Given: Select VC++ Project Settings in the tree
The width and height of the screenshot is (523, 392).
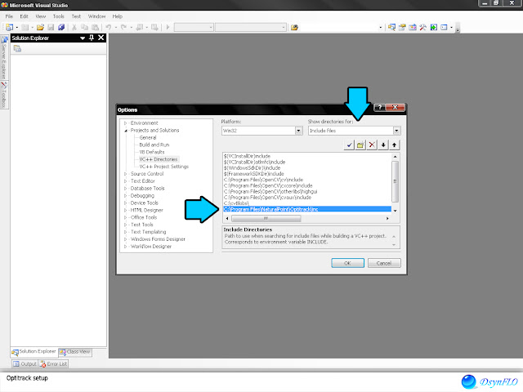Looking at the screenshot, I should (x=164, y=167).
